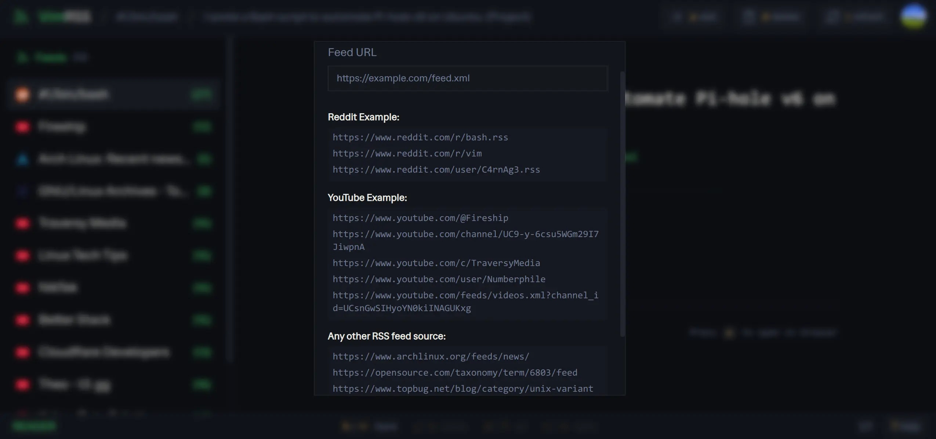
Task: Click the Feed URL input field
Action: click(x=467, y=78)
